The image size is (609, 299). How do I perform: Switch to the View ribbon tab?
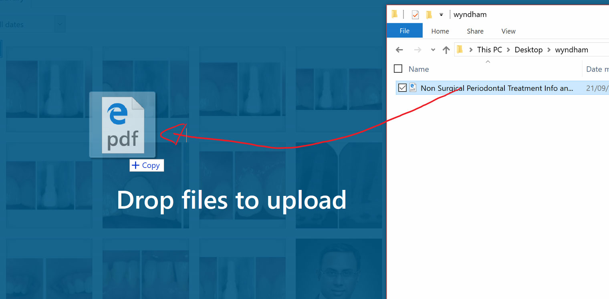(x=508, y=31)
